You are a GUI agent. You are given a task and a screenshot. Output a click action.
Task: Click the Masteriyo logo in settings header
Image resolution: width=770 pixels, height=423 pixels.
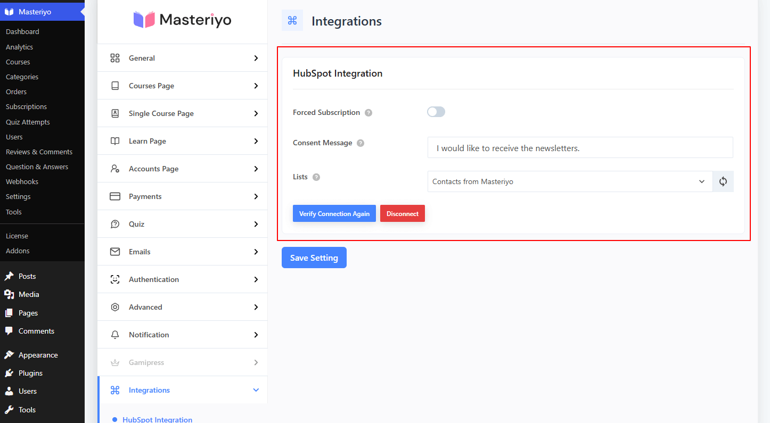[182, 20]
